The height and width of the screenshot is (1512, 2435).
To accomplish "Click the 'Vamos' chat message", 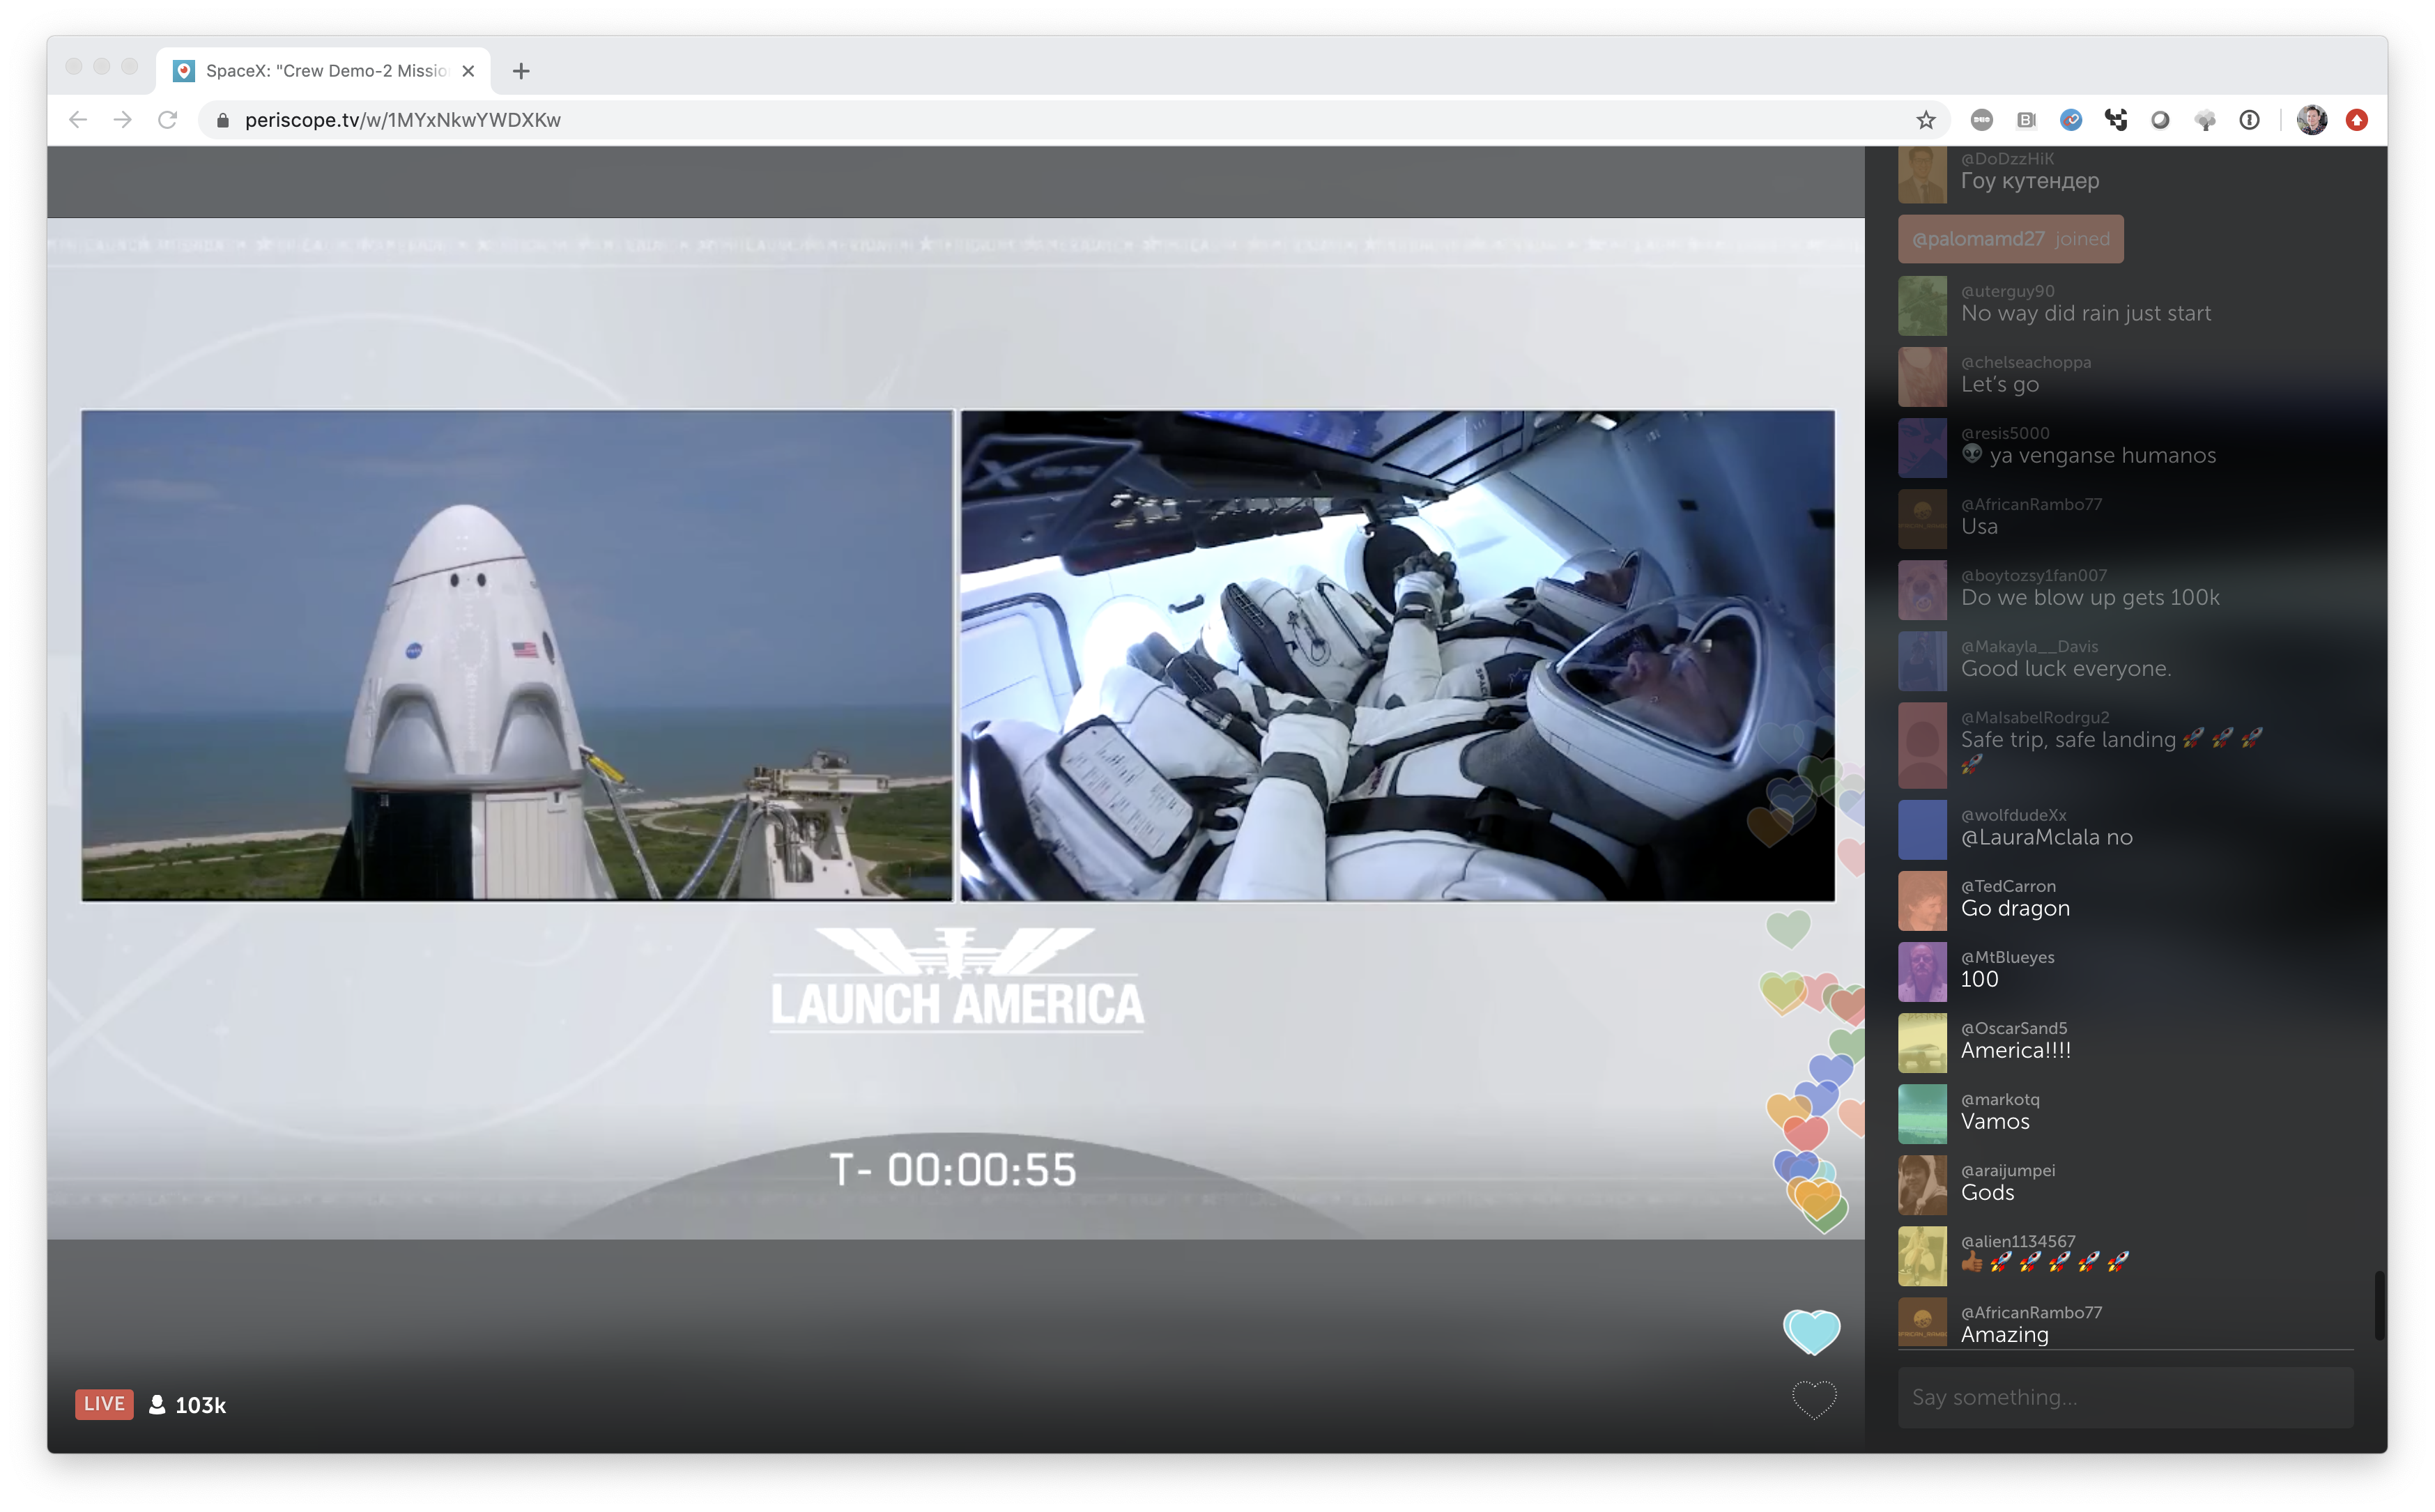I will [x=1995, y=1121].
